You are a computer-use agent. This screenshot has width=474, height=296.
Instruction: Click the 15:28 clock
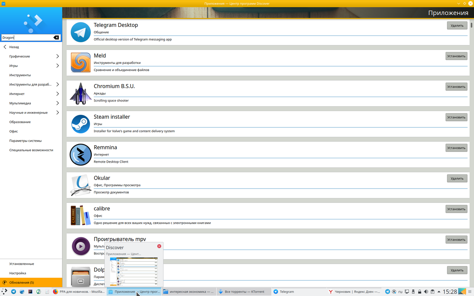(450, 292)
